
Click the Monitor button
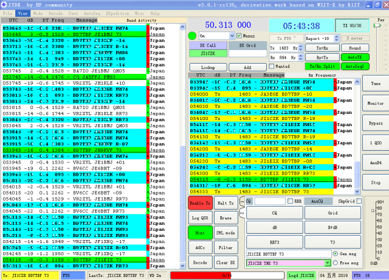376,104
